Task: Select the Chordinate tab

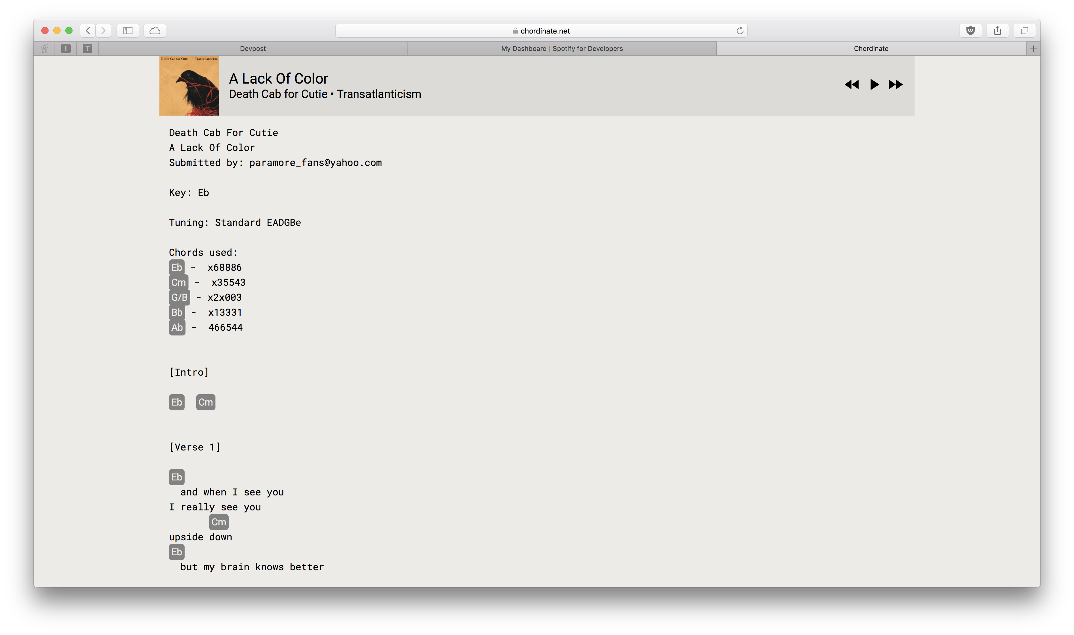Action: pyautogui.click(x=871, y=49)
